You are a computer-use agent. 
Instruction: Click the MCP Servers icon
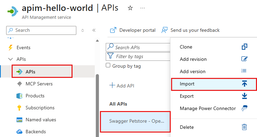point(20,84)
